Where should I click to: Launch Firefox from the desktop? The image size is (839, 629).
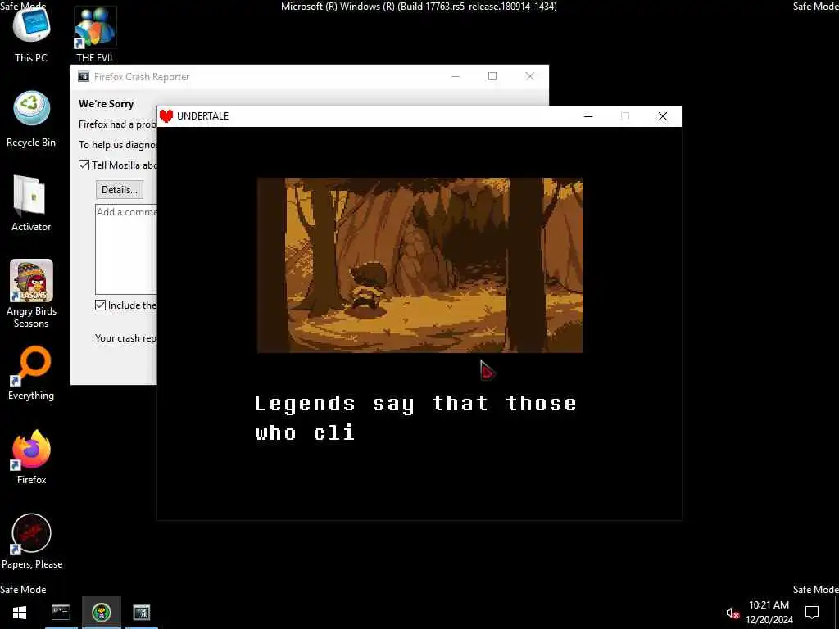click(31, 457)
